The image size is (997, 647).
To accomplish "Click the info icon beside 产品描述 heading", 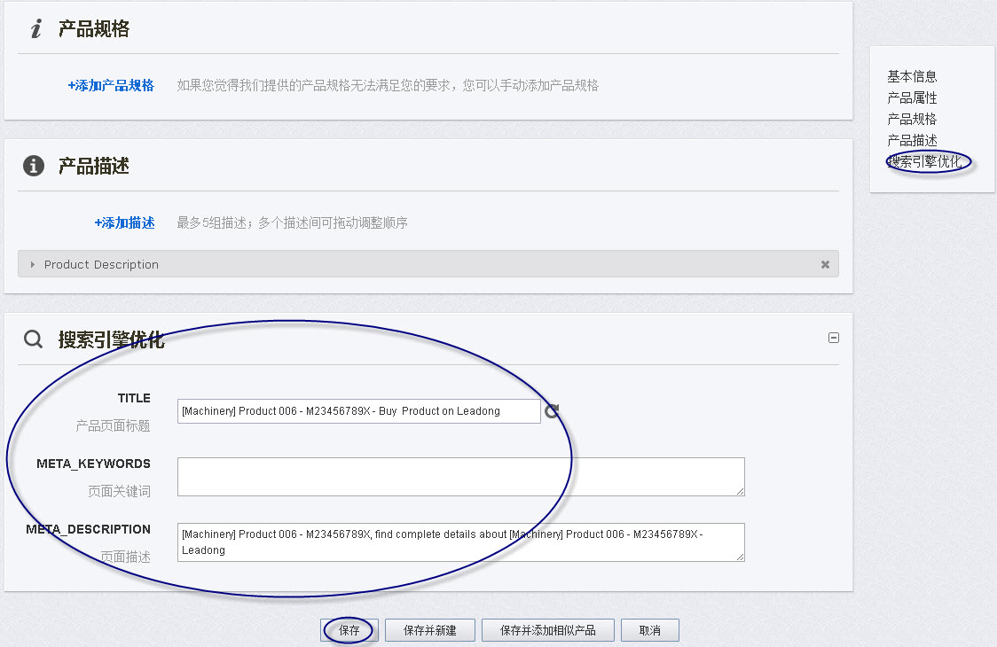I will (x=33, y=165).
